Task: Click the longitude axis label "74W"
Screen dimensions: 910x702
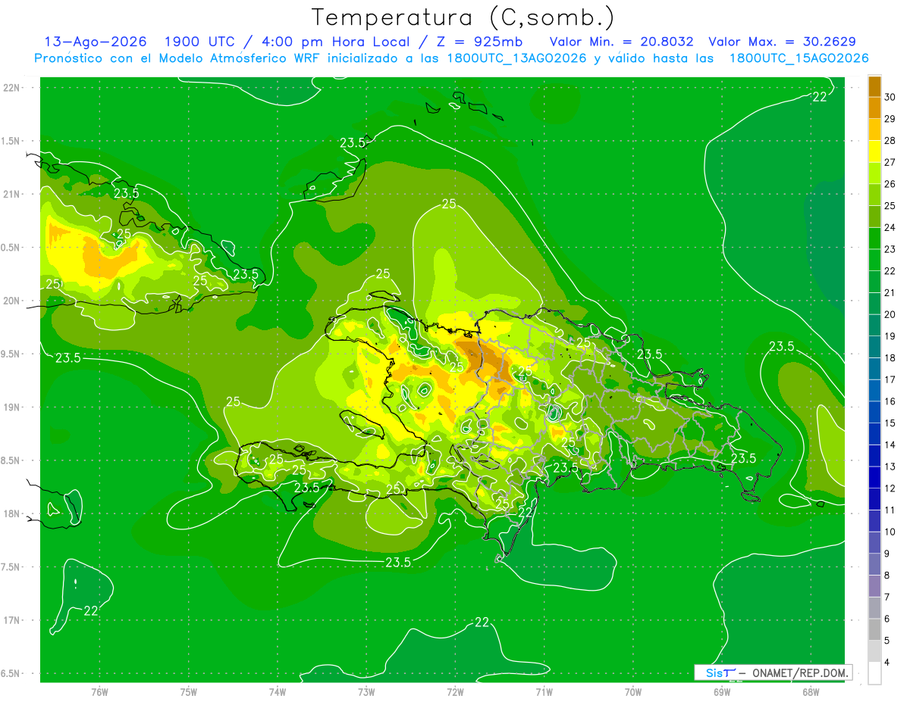Action: tap(277, 692)
